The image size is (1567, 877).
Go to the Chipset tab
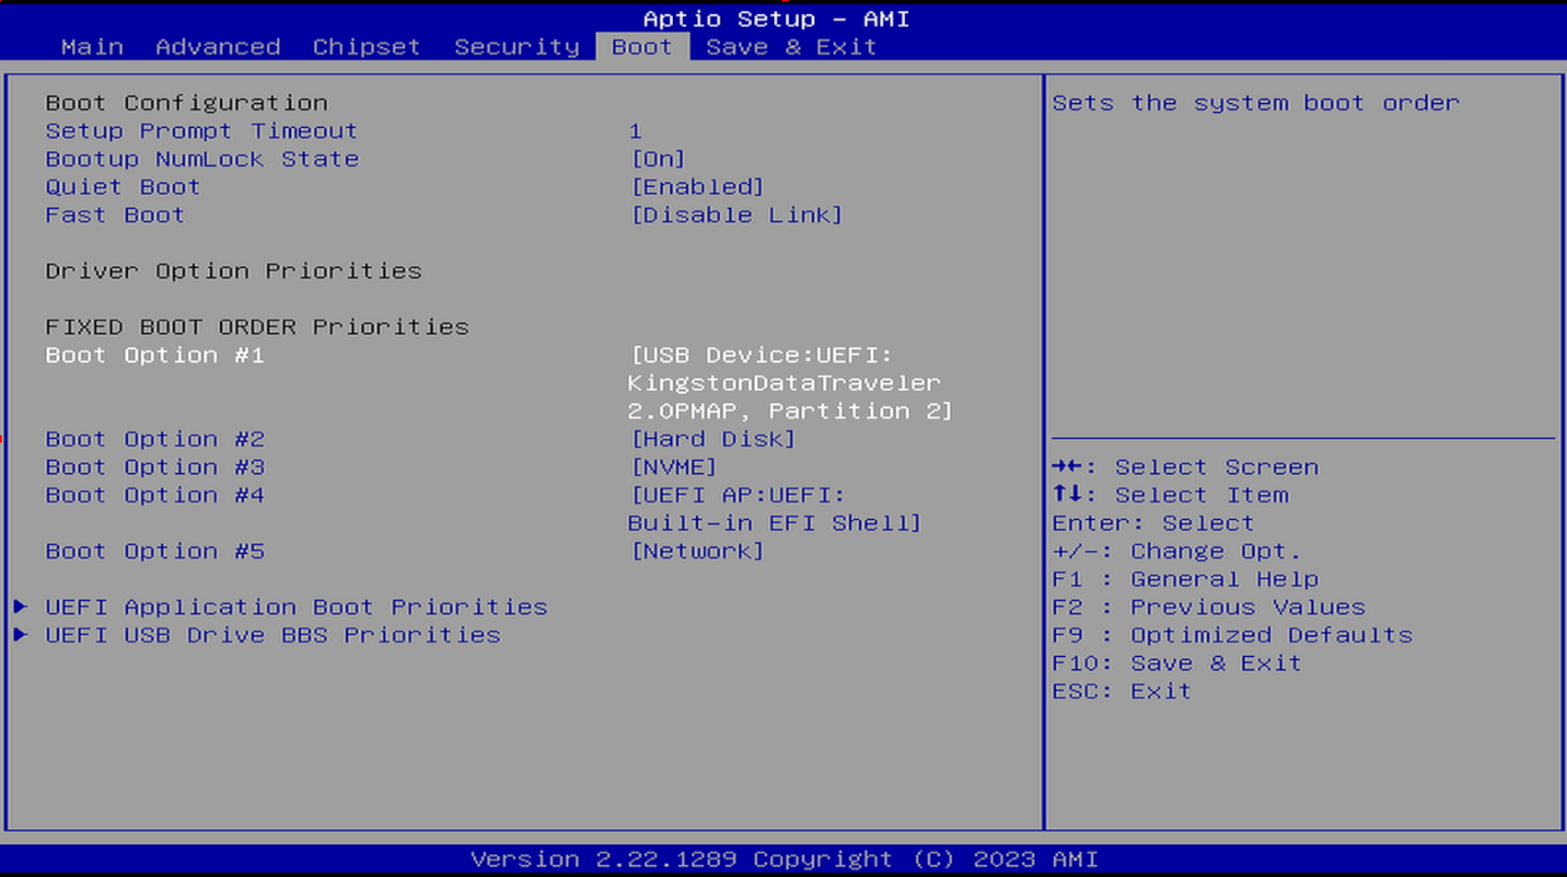(366, 47)
